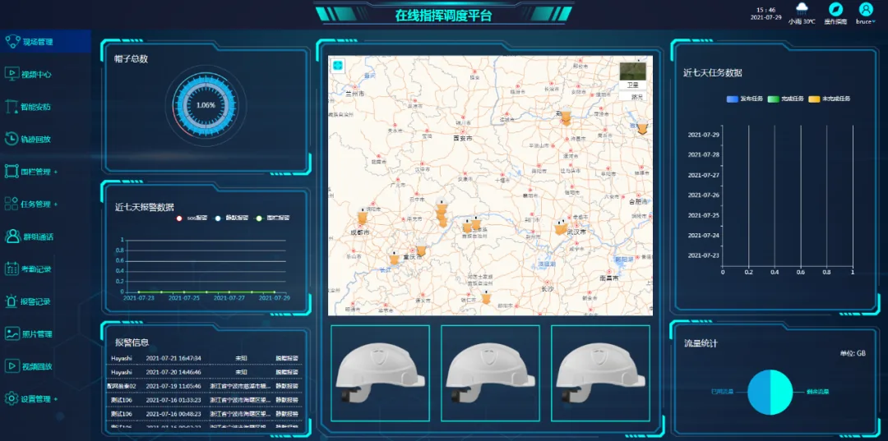The image size is (888, 441).
Task: Toggle the 路况 traffic layer button
Action: point(632,96)
